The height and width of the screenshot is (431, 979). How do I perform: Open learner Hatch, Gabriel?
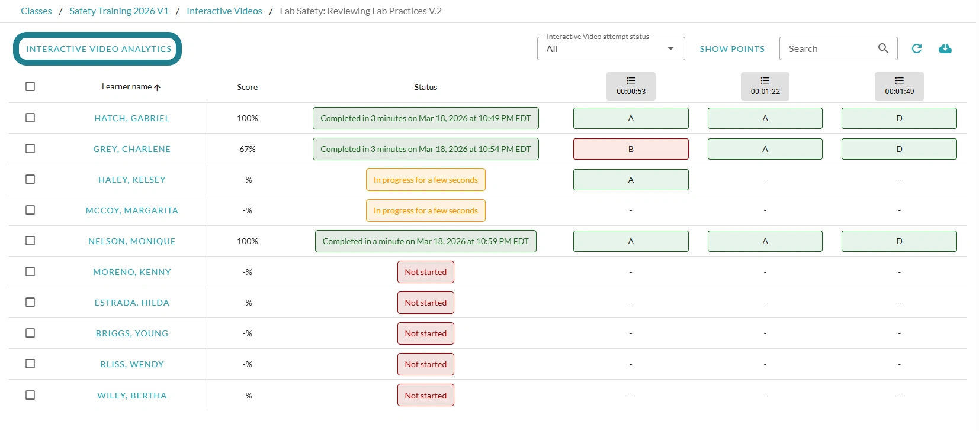[132, 118]
